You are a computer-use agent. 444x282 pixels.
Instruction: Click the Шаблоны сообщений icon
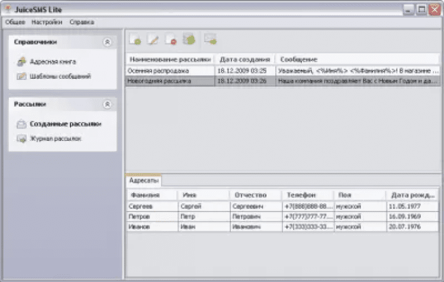[x=21, y=76]
